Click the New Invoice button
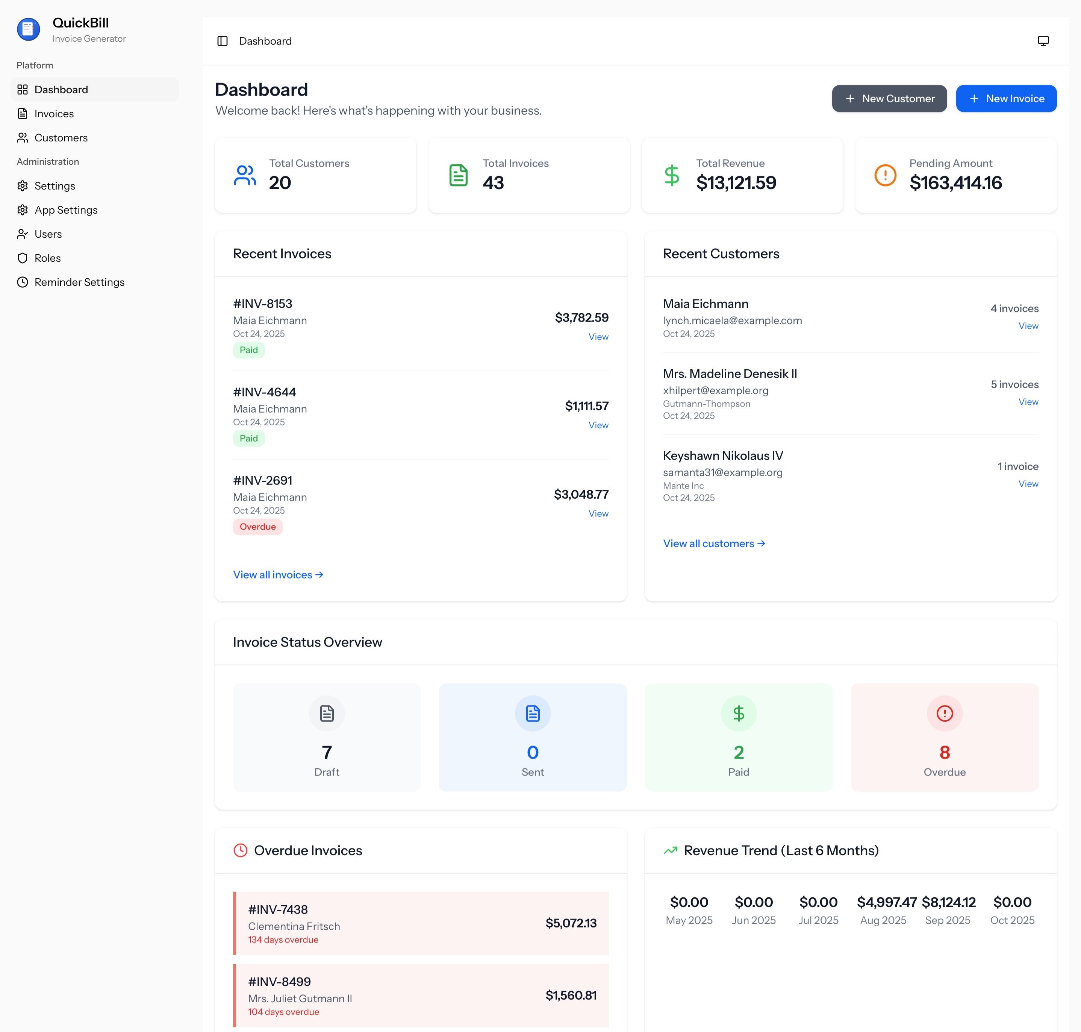Screen dimensions: 1081x1032 point(1006,99)
